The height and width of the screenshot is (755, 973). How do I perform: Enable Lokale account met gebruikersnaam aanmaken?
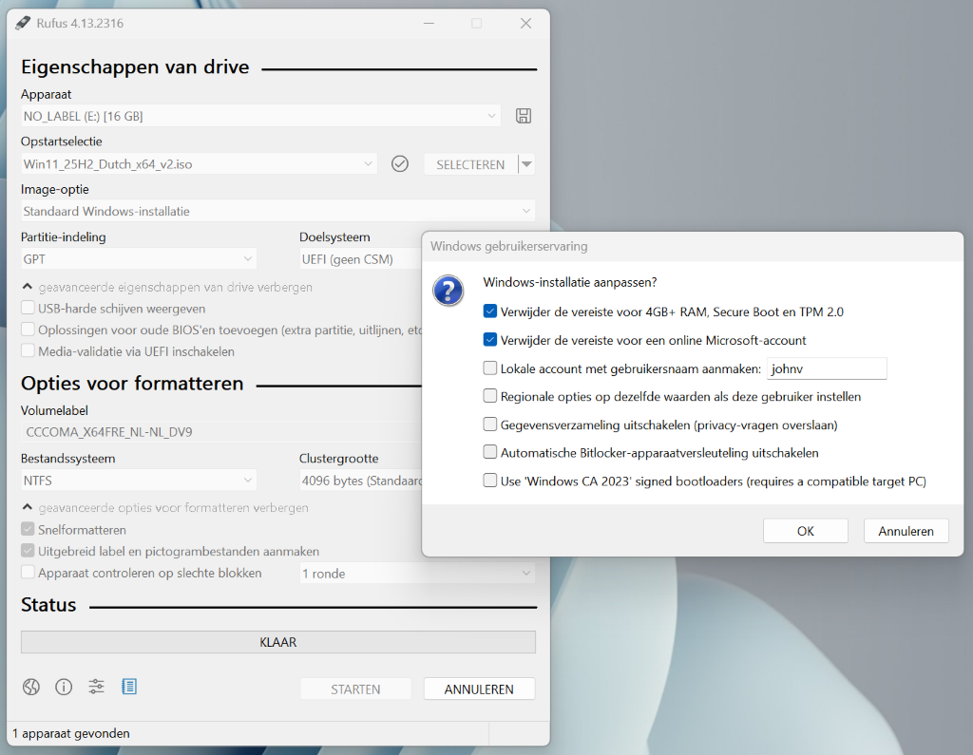point(490,368)
